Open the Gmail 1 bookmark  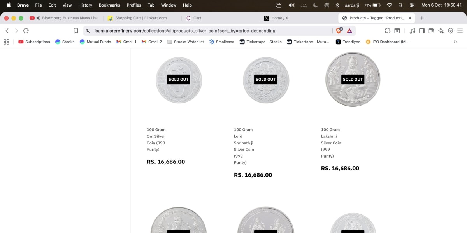[x=126, y=42]
